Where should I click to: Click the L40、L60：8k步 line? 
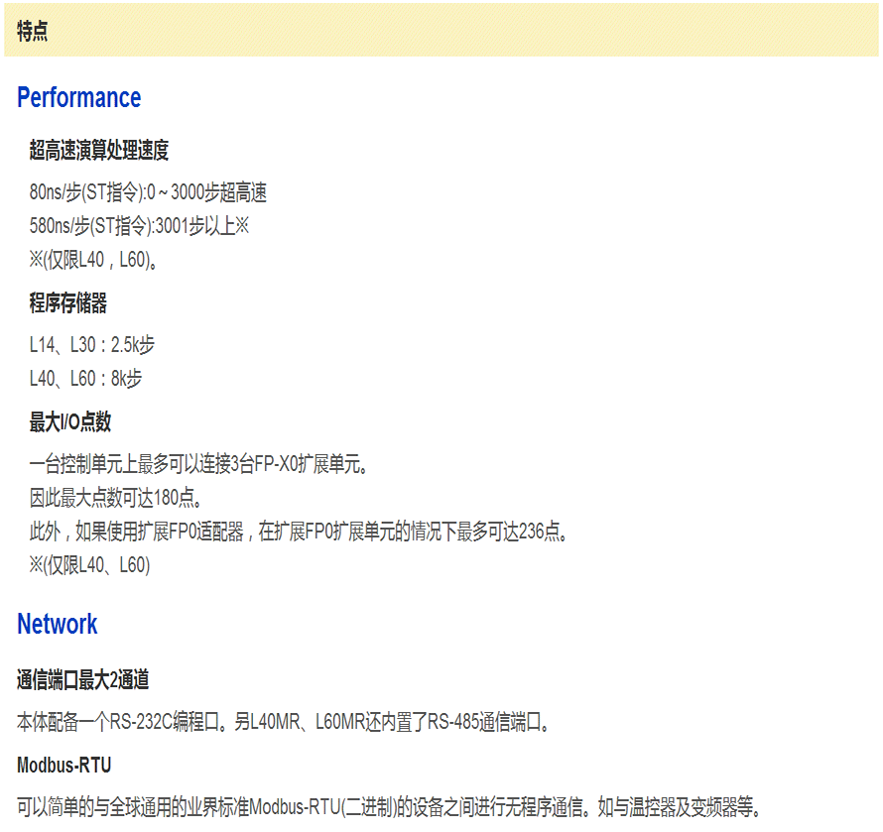coord(86,379)
